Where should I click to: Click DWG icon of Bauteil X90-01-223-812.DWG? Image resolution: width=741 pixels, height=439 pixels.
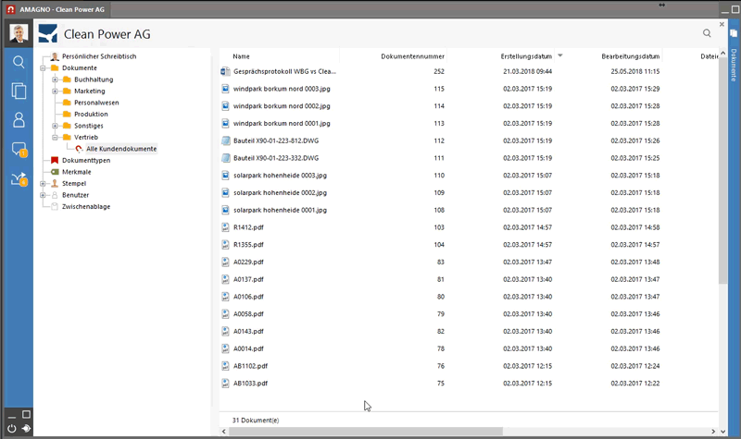click(225, 140)
